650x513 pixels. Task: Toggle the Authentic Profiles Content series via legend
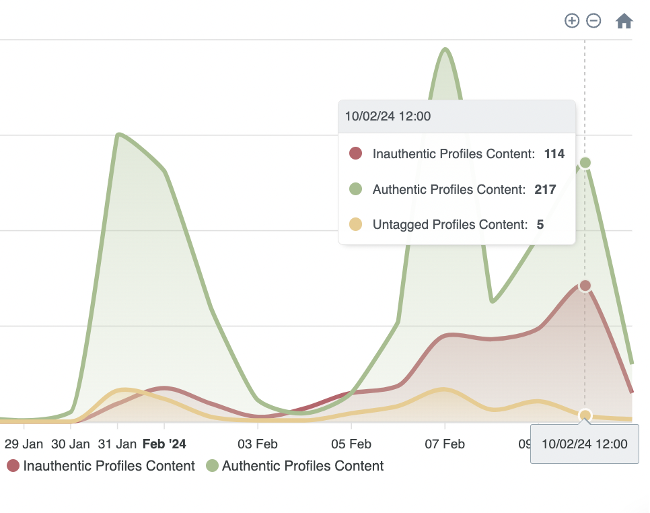pyautogui.click(x=302, y=466)
